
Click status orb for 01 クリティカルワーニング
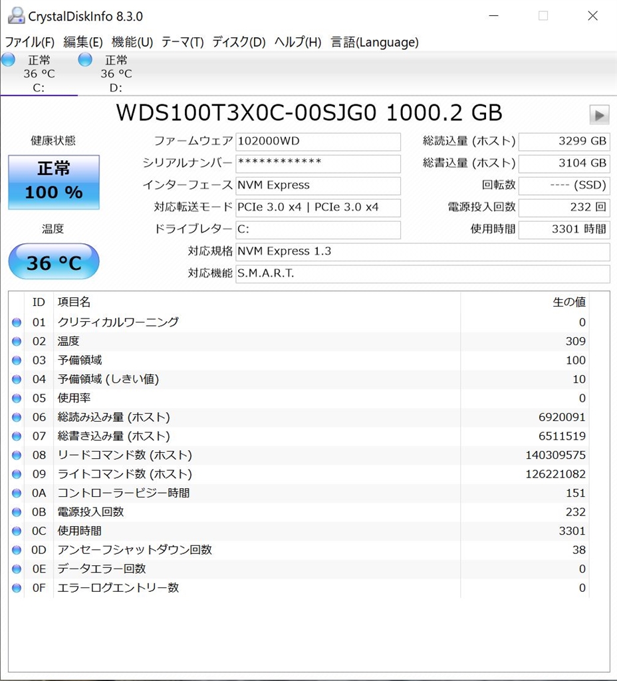pyautogui.click(x=17, y=323)
